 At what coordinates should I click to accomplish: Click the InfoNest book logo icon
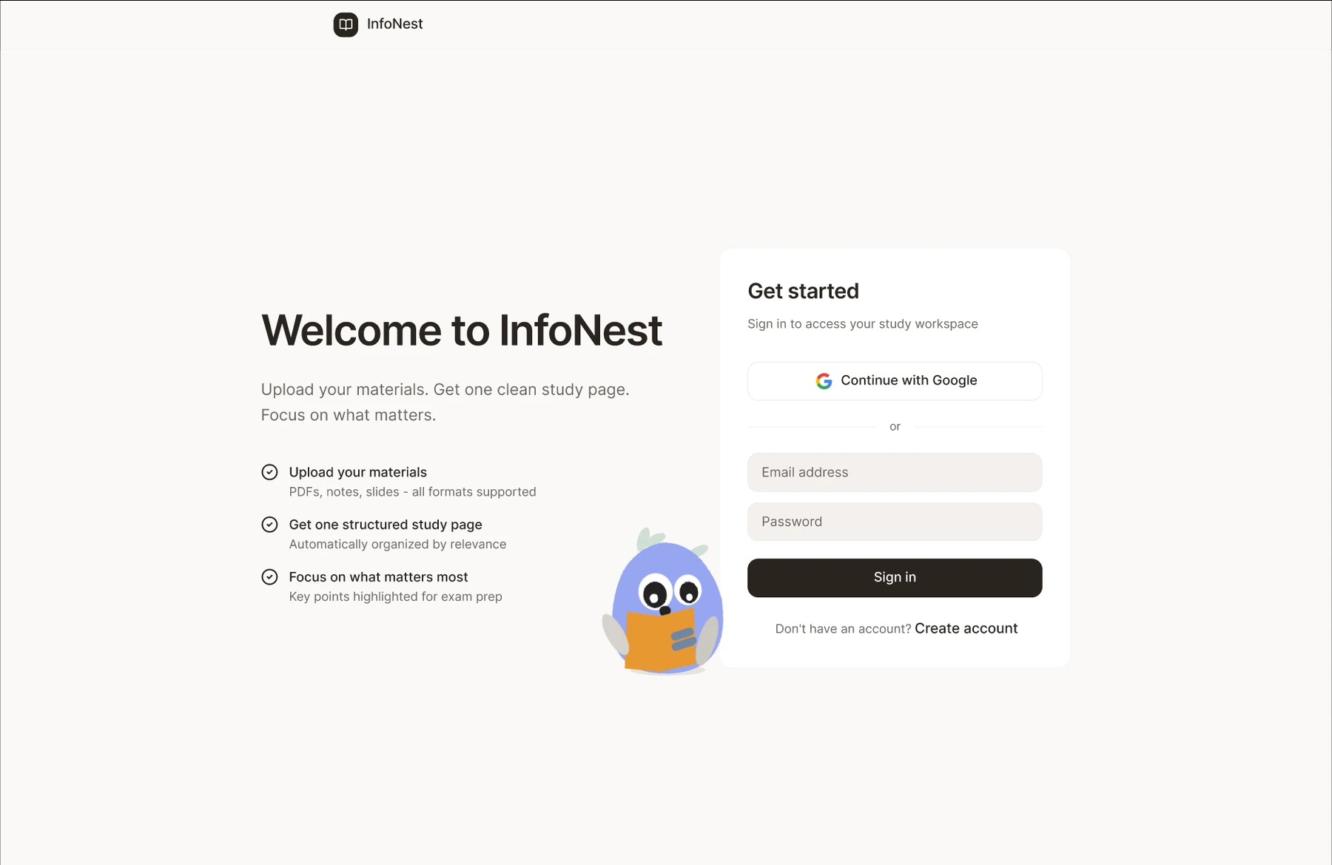pyautogui.click(x=346, y=24)
